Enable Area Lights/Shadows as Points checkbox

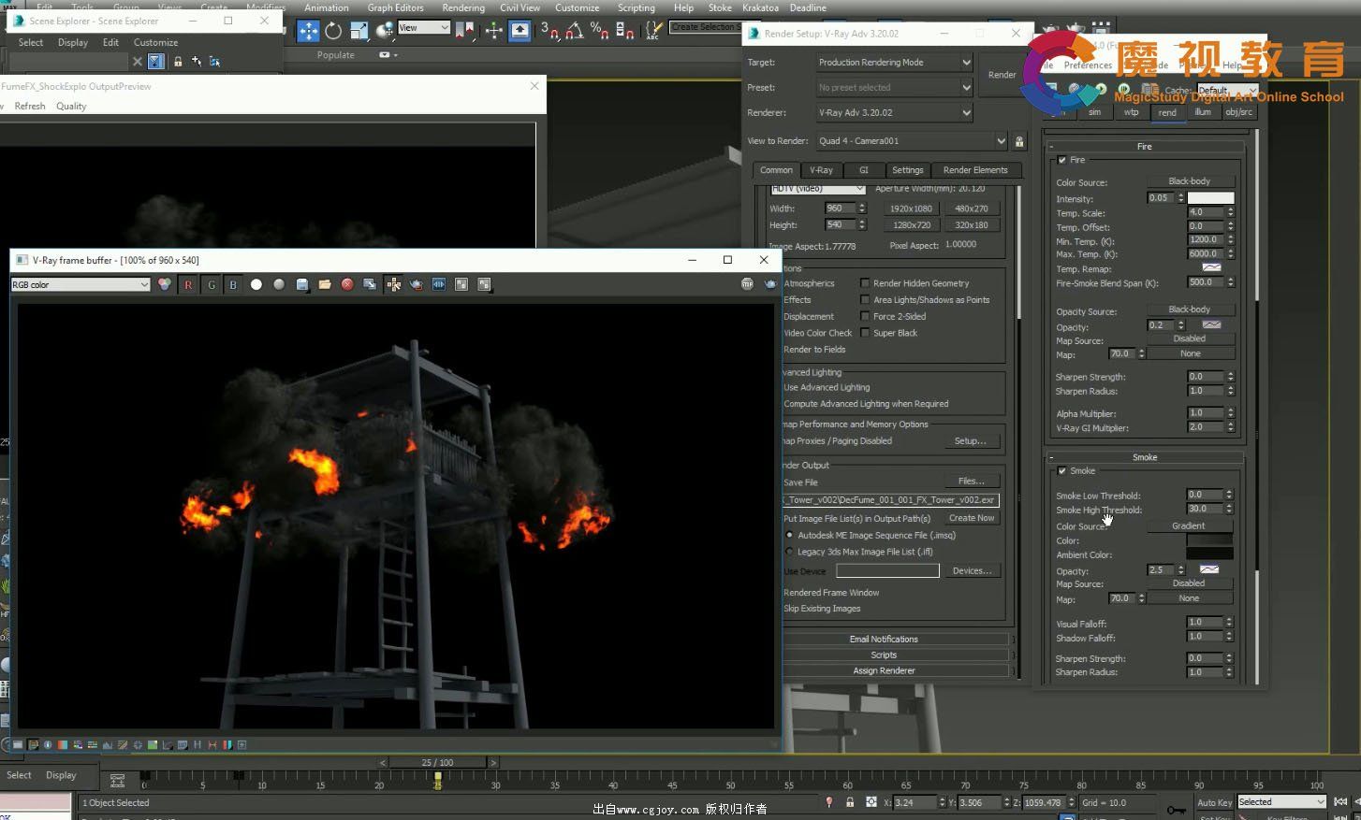pos(865,300)
